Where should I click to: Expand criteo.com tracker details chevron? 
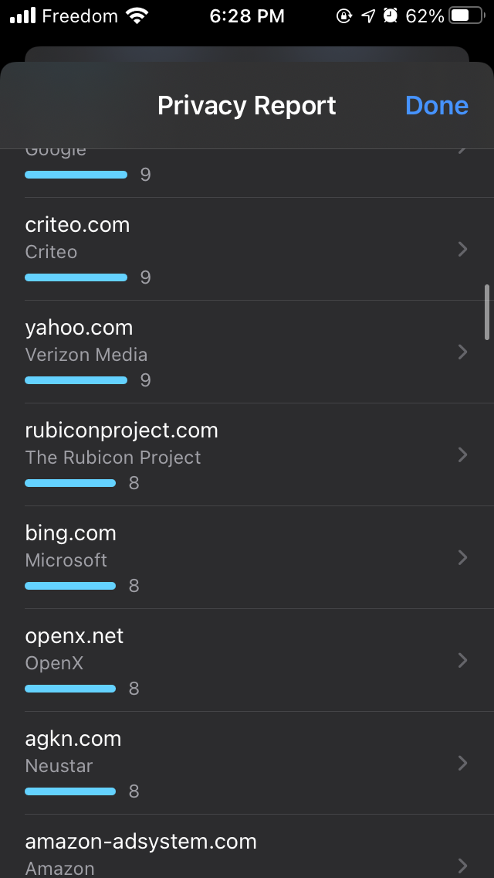point(462,249)
